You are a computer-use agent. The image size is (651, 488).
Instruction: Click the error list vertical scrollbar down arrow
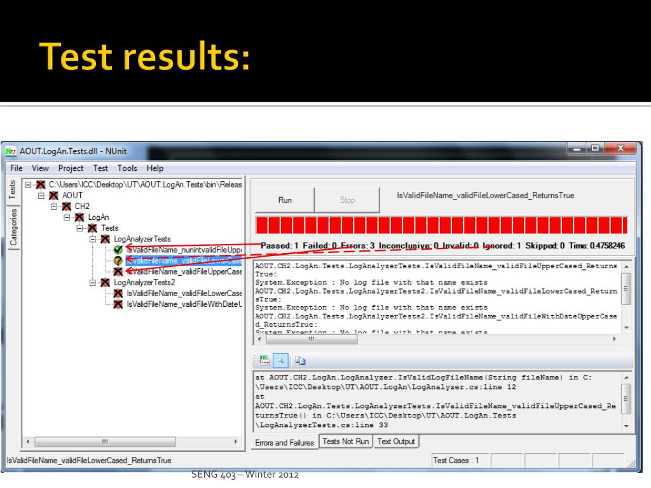[x=626, y=328]
